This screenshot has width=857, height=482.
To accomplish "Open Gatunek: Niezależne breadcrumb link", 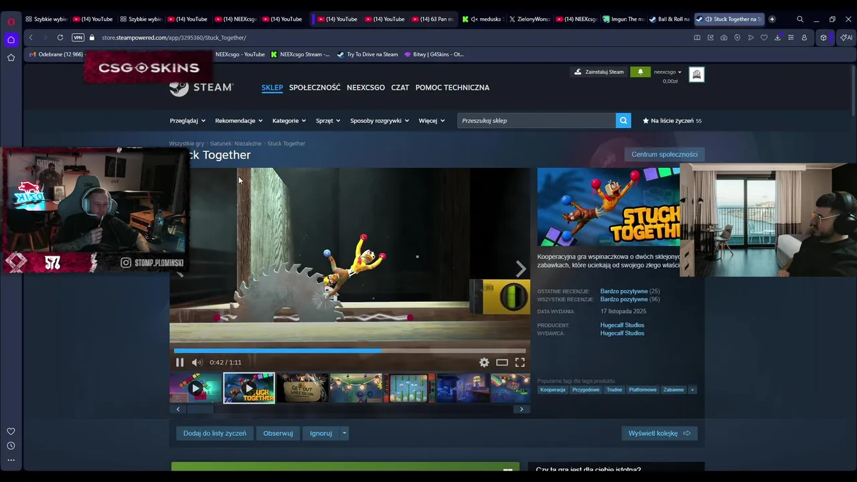I will (x=236, y=143).
